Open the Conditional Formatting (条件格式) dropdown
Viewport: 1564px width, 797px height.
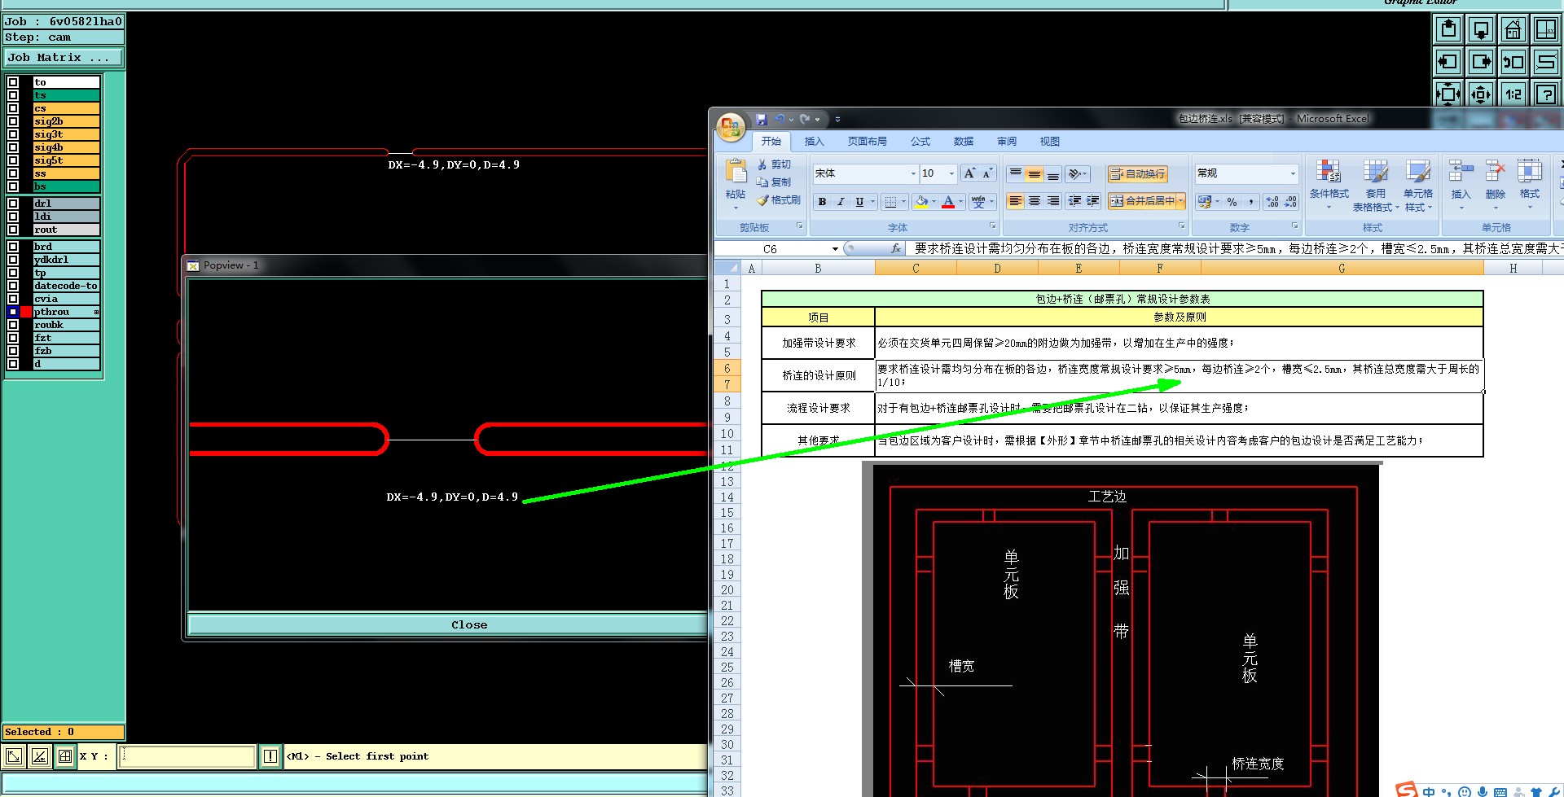click(x=1329, y=186)
